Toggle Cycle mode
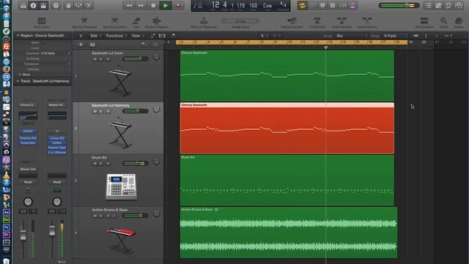Screen dimensions: 469x264 tap(302, 5)
